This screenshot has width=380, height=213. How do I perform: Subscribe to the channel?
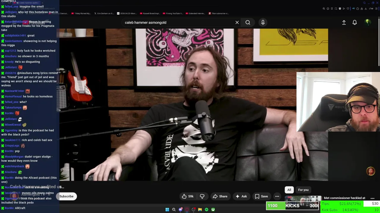click(66, 196)
